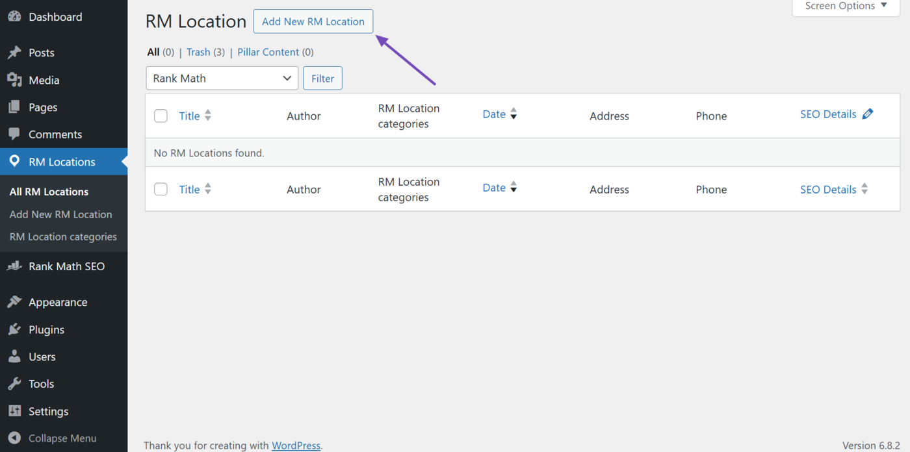
Task: Open the Trash (3) view
Action: [205, 52]
